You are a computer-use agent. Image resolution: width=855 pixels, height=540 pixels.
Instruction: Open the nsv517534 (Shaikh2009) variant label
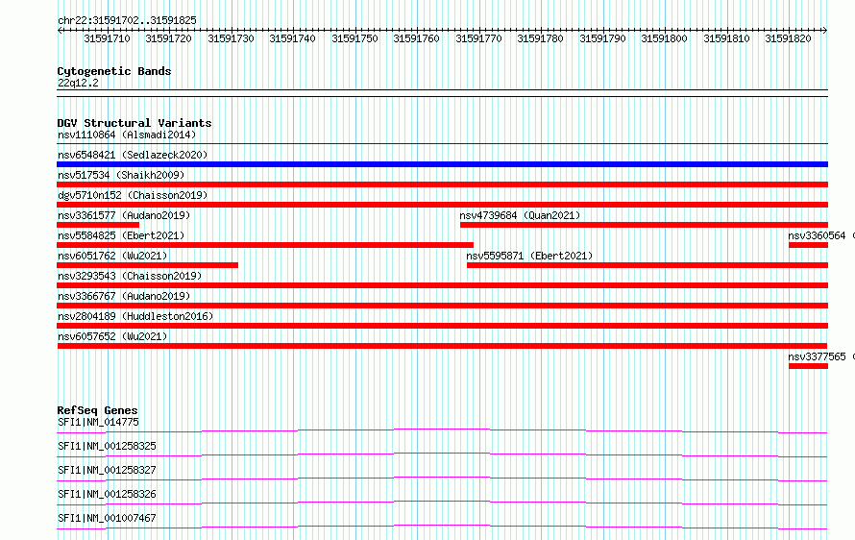(x=121, y=175)
